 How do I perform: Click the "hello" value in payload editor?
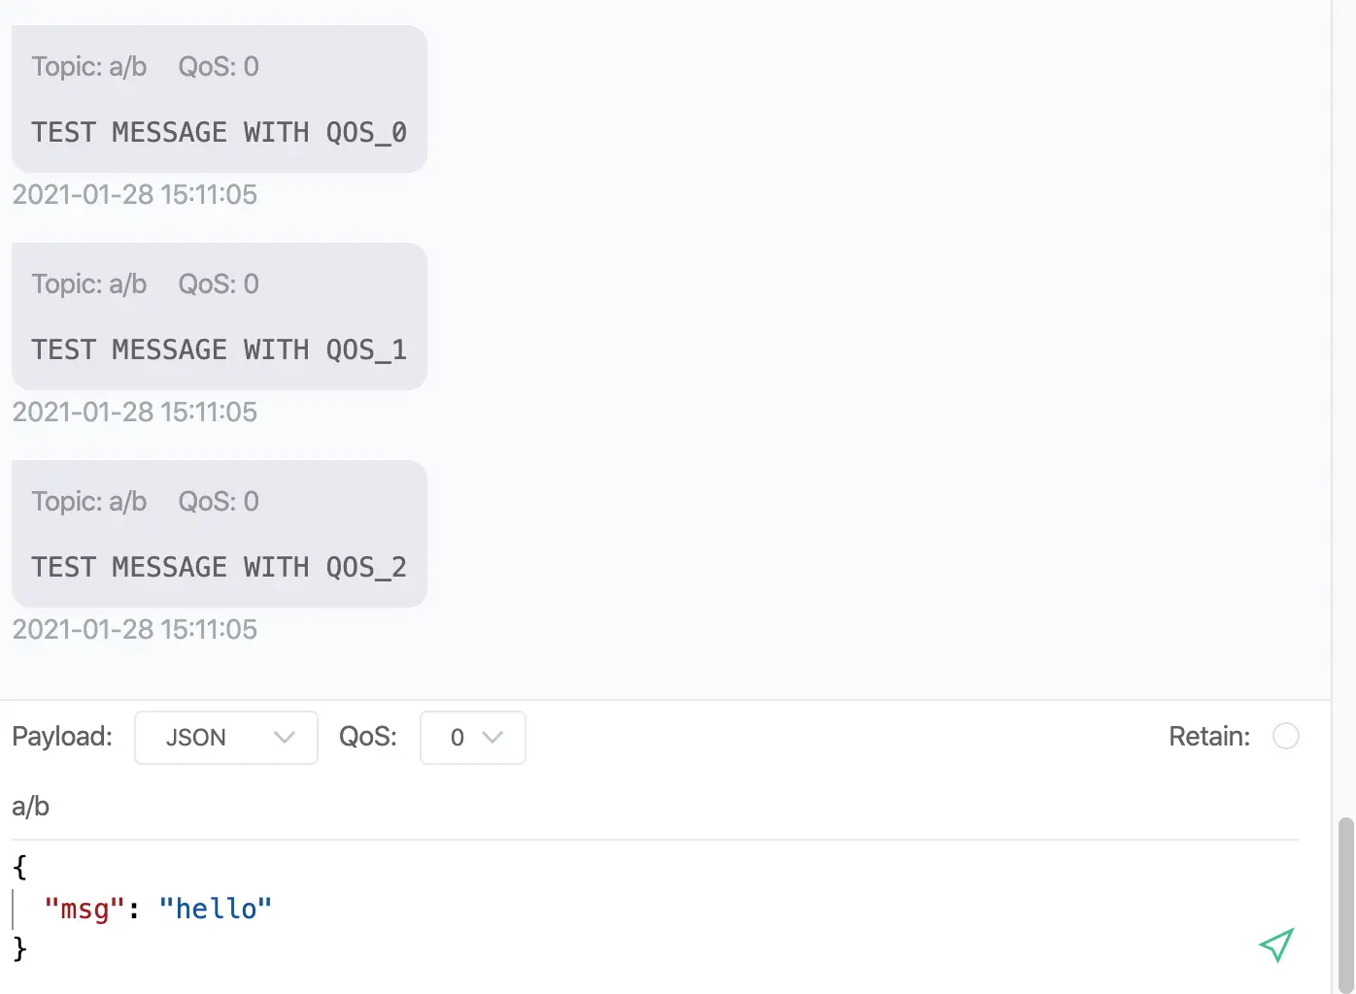coord(215,908)
